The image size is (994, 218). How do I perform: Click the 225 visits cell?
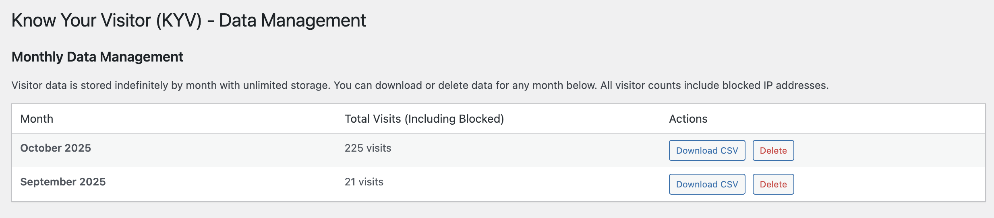[368, 148]
